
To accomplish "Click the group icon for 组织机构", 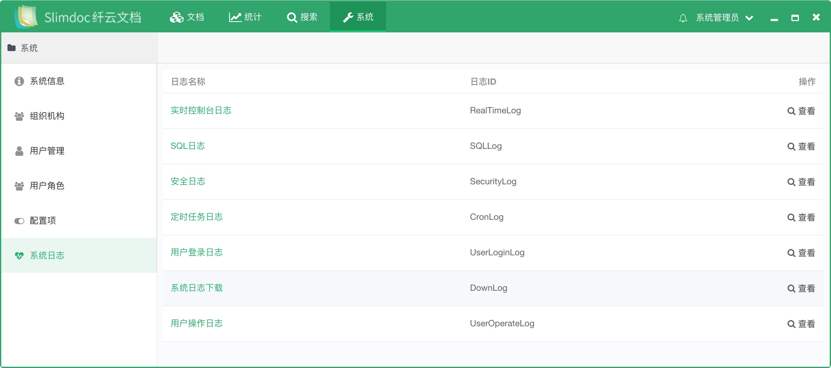I will (19, 116).
